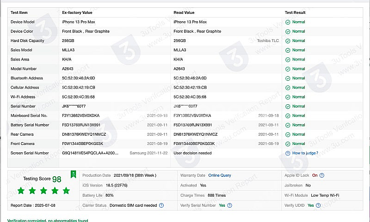Select the ex-factory battery serial F5D13769RJN13X991

pyautogui.click(x=81, y=125)
